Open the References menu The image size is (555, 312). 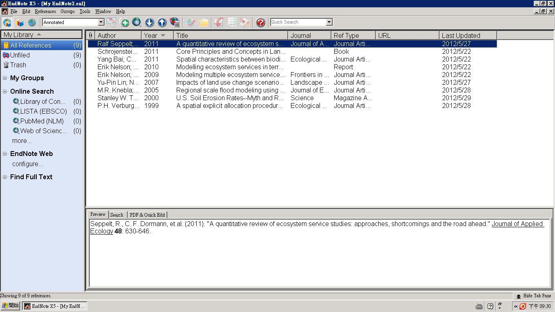[45, 11]
